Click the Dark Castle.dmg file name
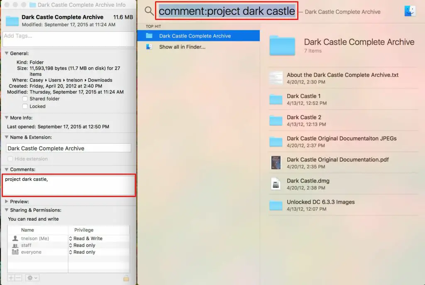The image size is (425, 285). pos(308,181)
